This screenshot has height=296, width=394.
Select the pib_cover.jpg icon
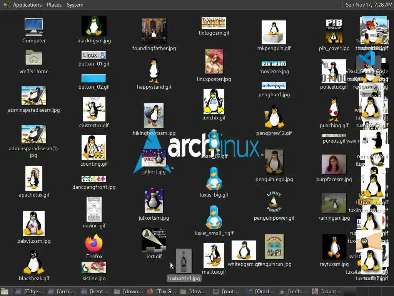pos(334,31)
